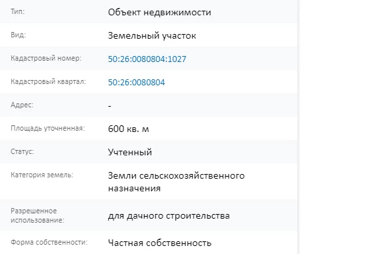Click the 'Статус:' label

tap(22, 151)
